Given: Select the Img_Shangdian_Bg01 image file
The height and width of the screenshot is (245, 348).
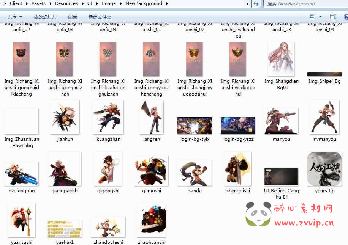Looking at the screenshot, I should pyautogui.click(x=281, y=60).
